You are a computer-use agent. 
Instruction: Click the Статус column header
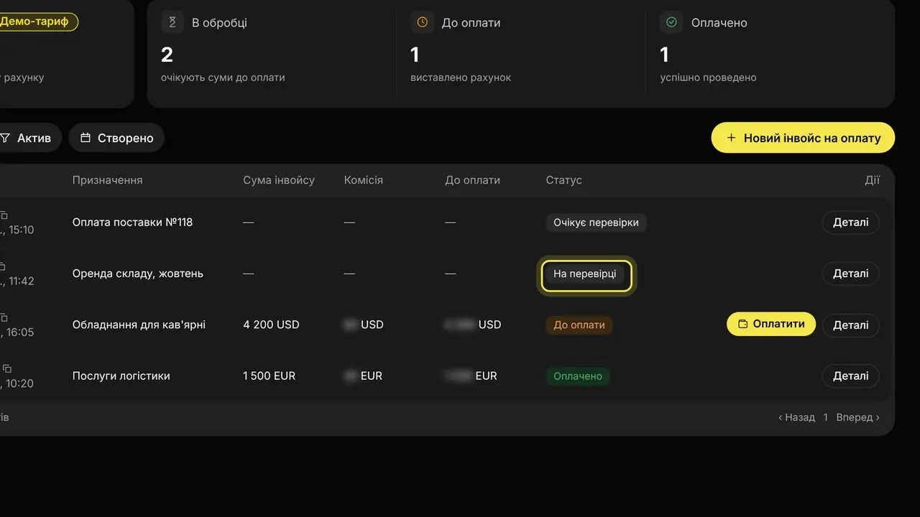point(563,180)
